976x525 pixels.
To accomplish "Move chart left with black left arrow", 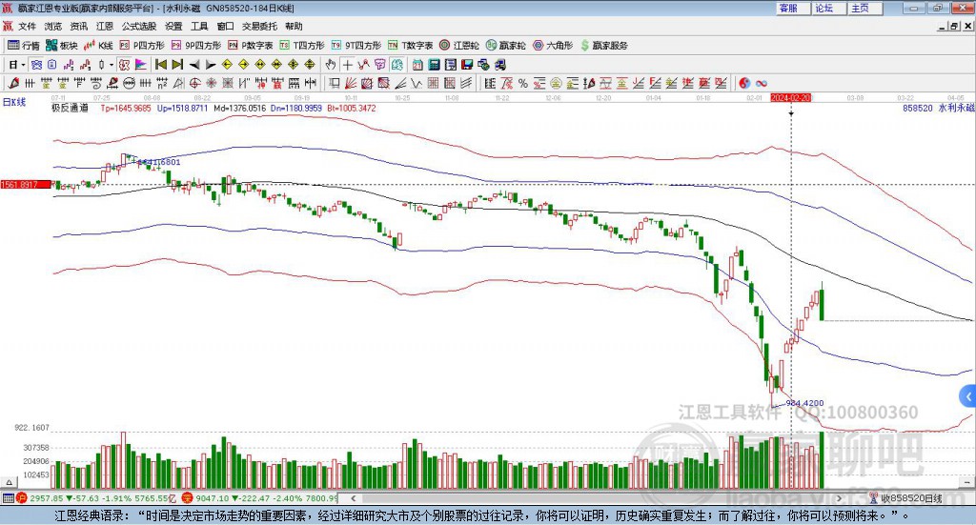I will point(194,65).
